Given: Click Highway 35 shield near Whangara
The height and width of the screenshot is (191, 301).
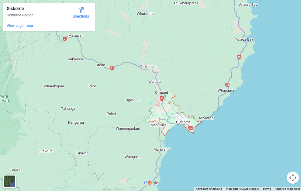Looking at the screenshot, I should [227, 85].
